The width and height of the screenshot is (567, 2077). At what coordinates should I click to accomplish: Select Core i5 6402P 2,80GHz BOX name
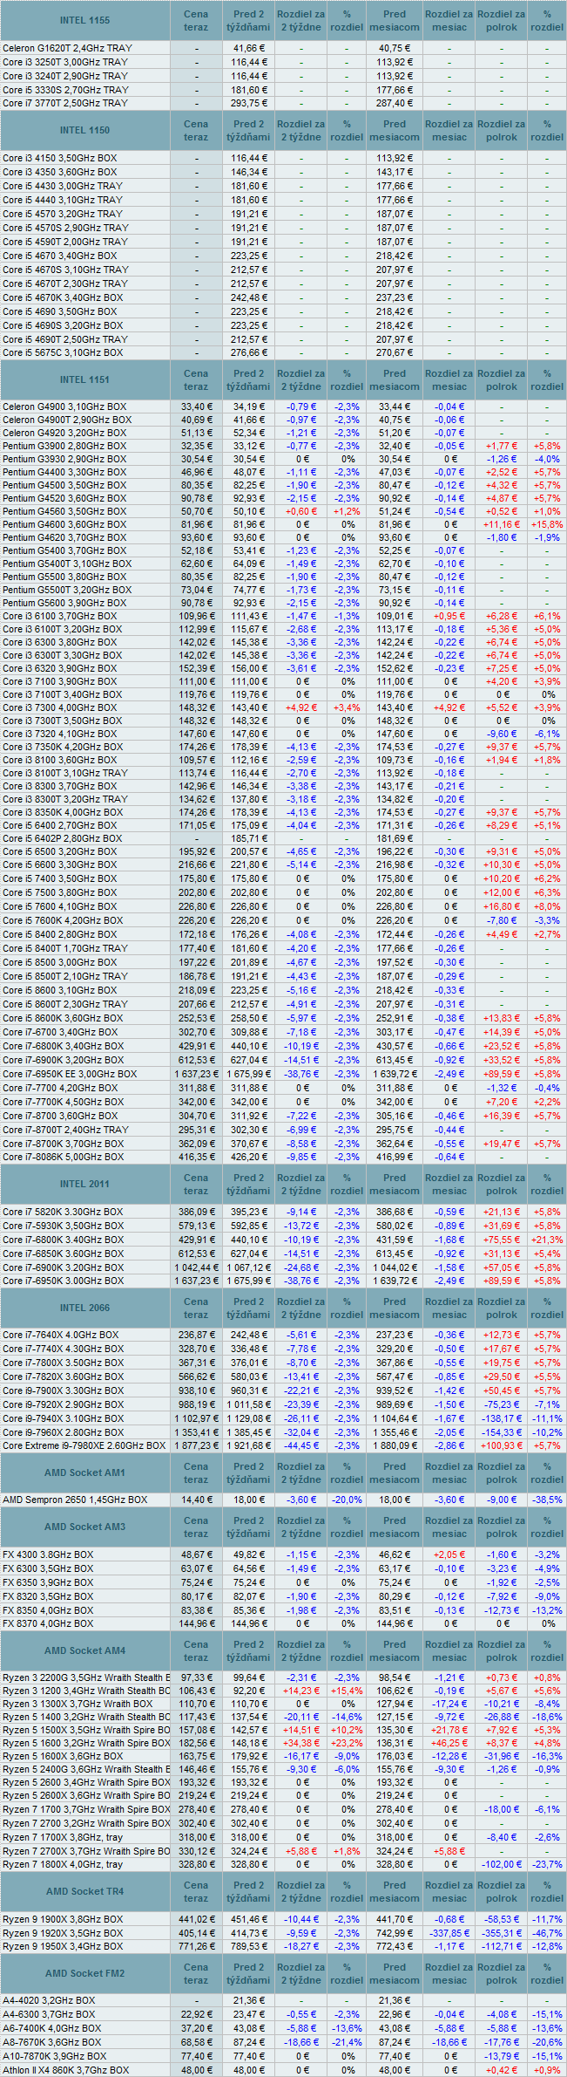tap(63, 838)
